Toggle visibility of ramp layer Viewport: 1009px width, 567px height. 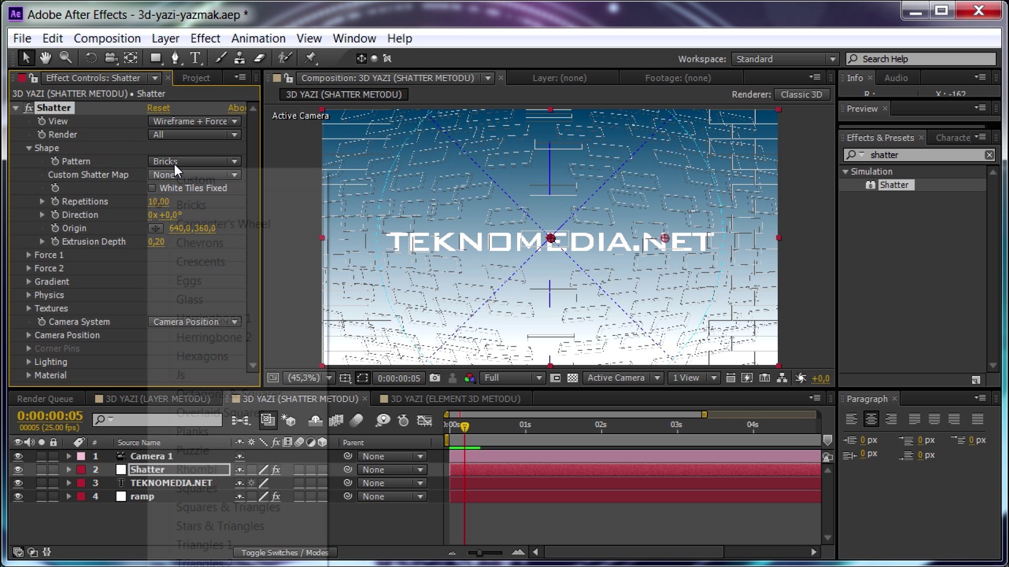tap(18, 497)
